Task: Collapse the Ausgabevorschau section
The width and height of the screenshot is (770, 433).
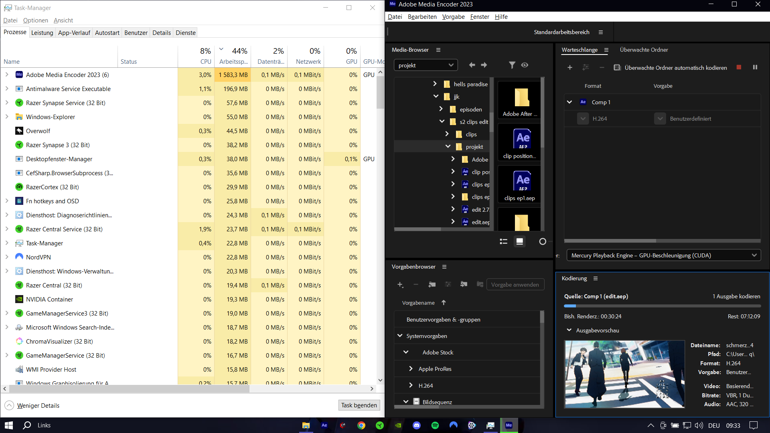Action: point(569,330)
